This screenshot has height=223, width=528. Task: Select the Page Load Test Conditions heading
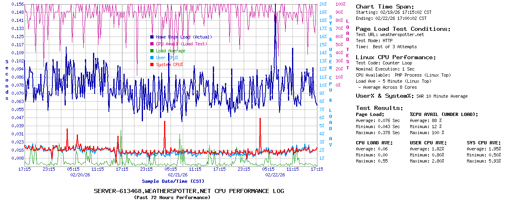coord(403,29)
